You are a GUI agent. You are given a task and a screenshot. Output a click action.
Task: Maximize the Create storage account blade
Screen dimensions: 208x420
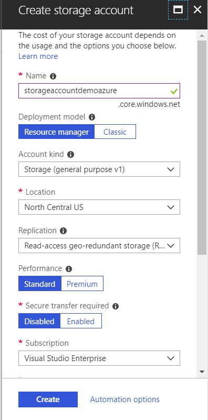(178, 10)
